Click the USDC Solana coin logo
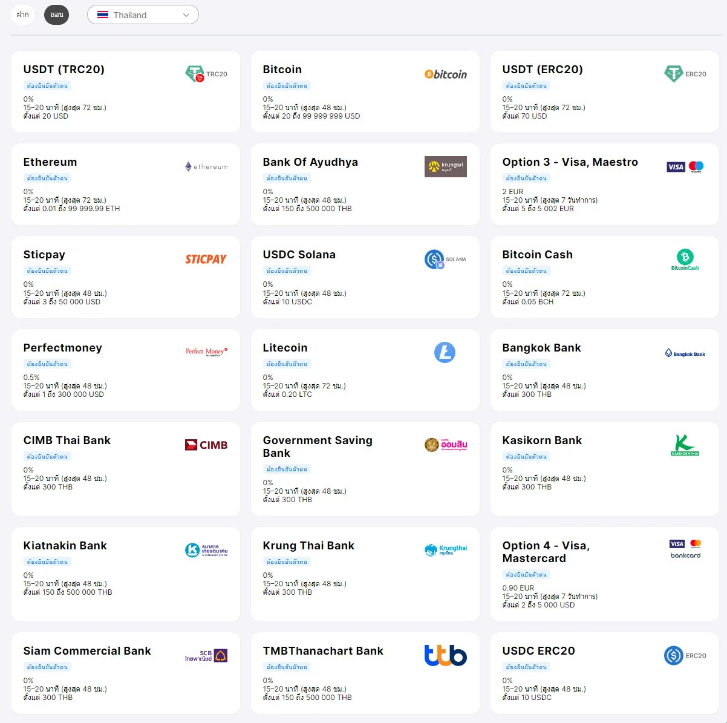Image resolution: width=727 pixels, height=723 pixels. (446, 260)
